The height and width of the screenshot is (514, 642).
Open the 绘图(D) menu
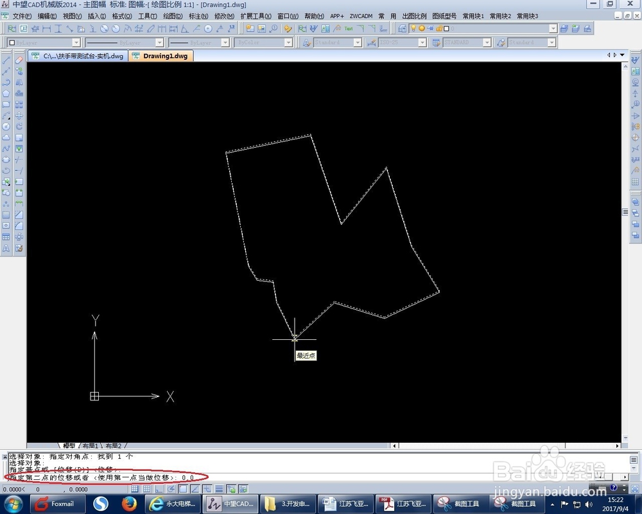click(x=173, y=16)
